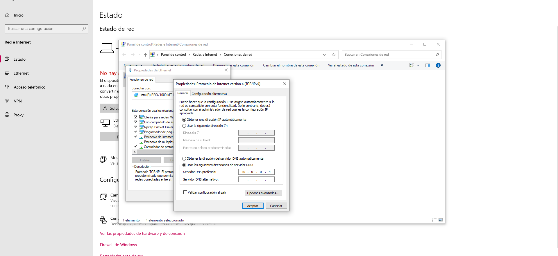Viewport: 558px width, 256px height.
Task: Select Usar la siguiente dirección IP option
Action: (184, 126)
